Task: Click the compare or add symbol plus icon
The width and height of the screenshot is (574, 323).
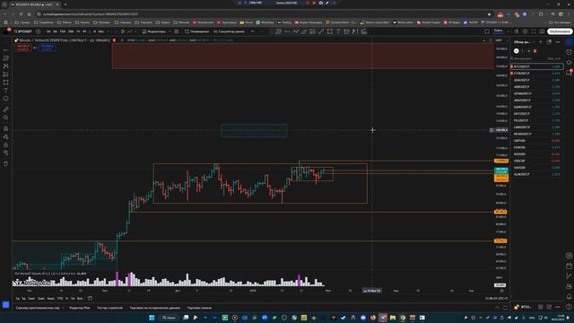Action: coord(38,31)
